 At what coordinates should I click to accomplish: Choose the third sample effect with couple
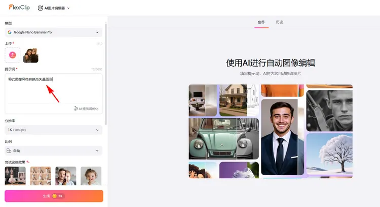coord(66,176)
